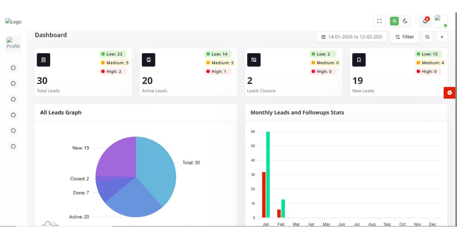Click the 'Dec' axis label
The width and height of the screenshot is (457, 239).
click(433, 224)
